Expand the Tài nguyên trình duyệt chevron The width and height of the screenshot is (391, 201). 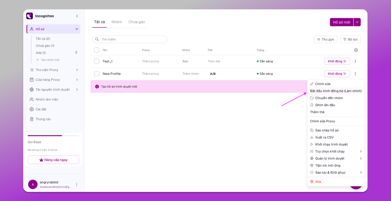click(77, 90)
